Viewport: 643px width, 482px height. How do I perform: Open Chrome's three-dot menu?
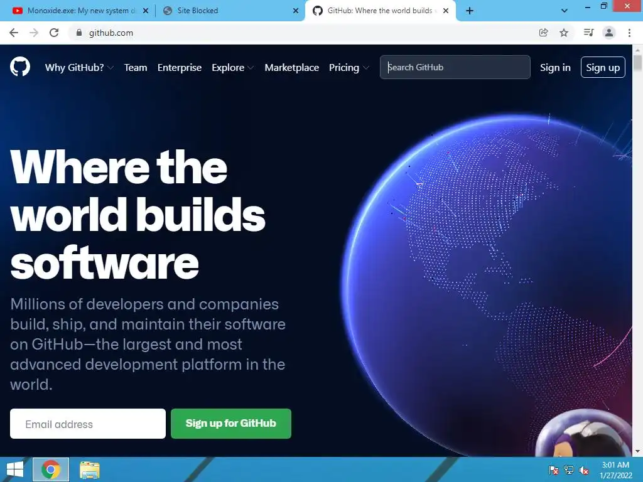click(629, 33)
